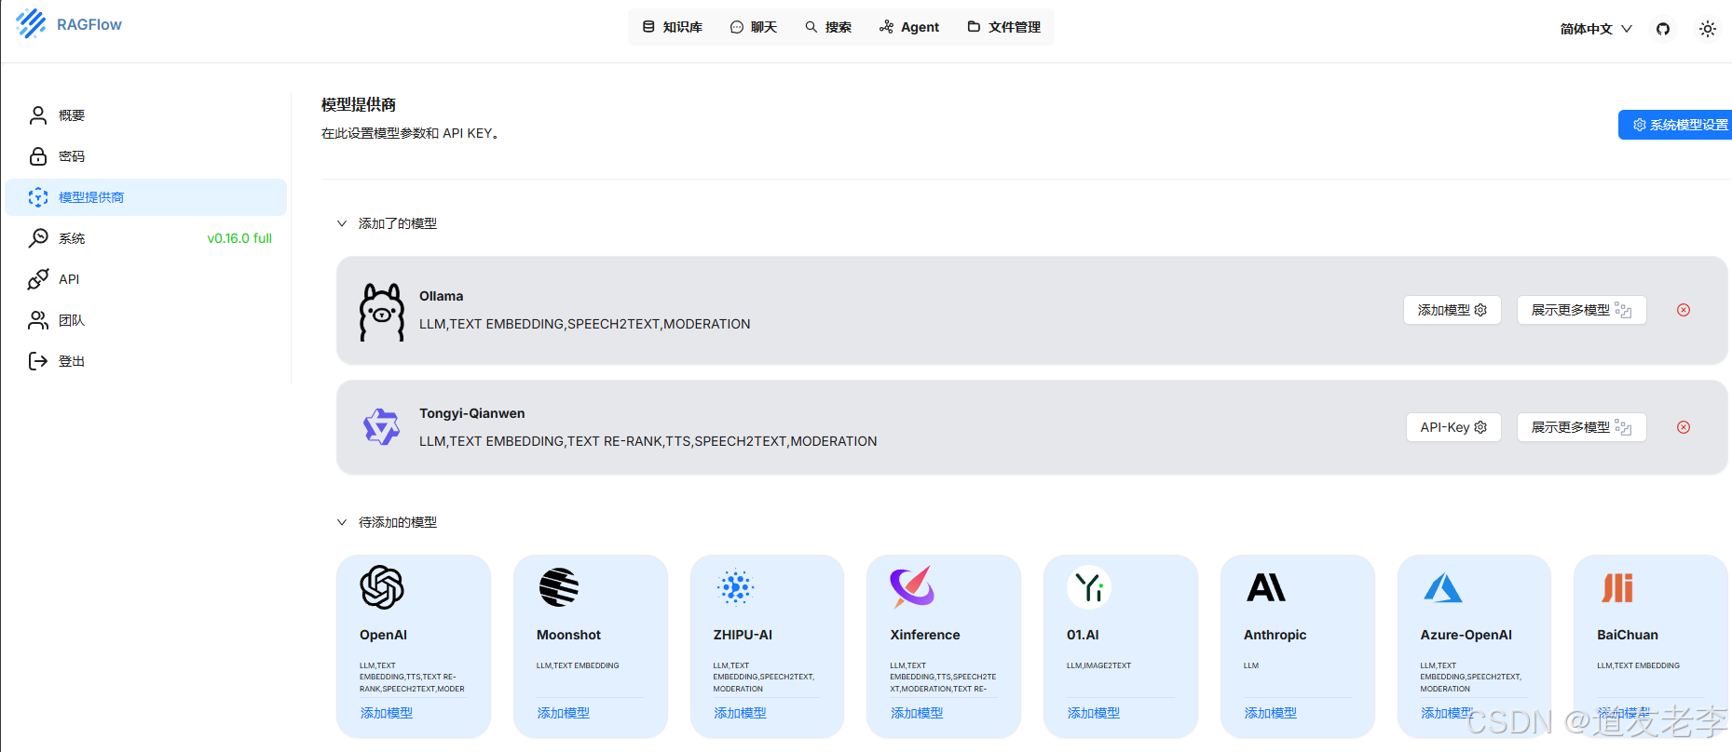Viewport: 1732px width, 752px height.
Task: Click 添加模型 under Anthropic
Action: tap(1271, 713)
